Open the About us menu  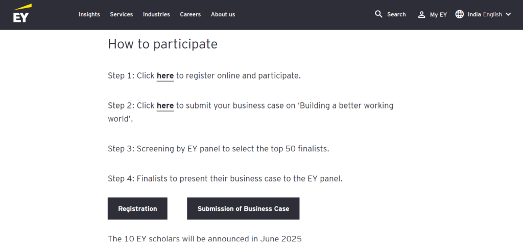point(223,14)
